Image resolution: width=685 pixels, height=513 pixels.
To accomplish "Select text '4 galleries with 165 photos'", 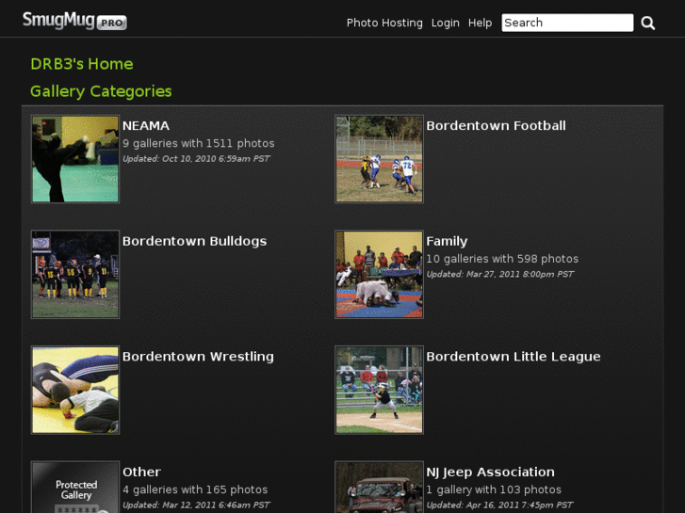I will pos(195,489).
